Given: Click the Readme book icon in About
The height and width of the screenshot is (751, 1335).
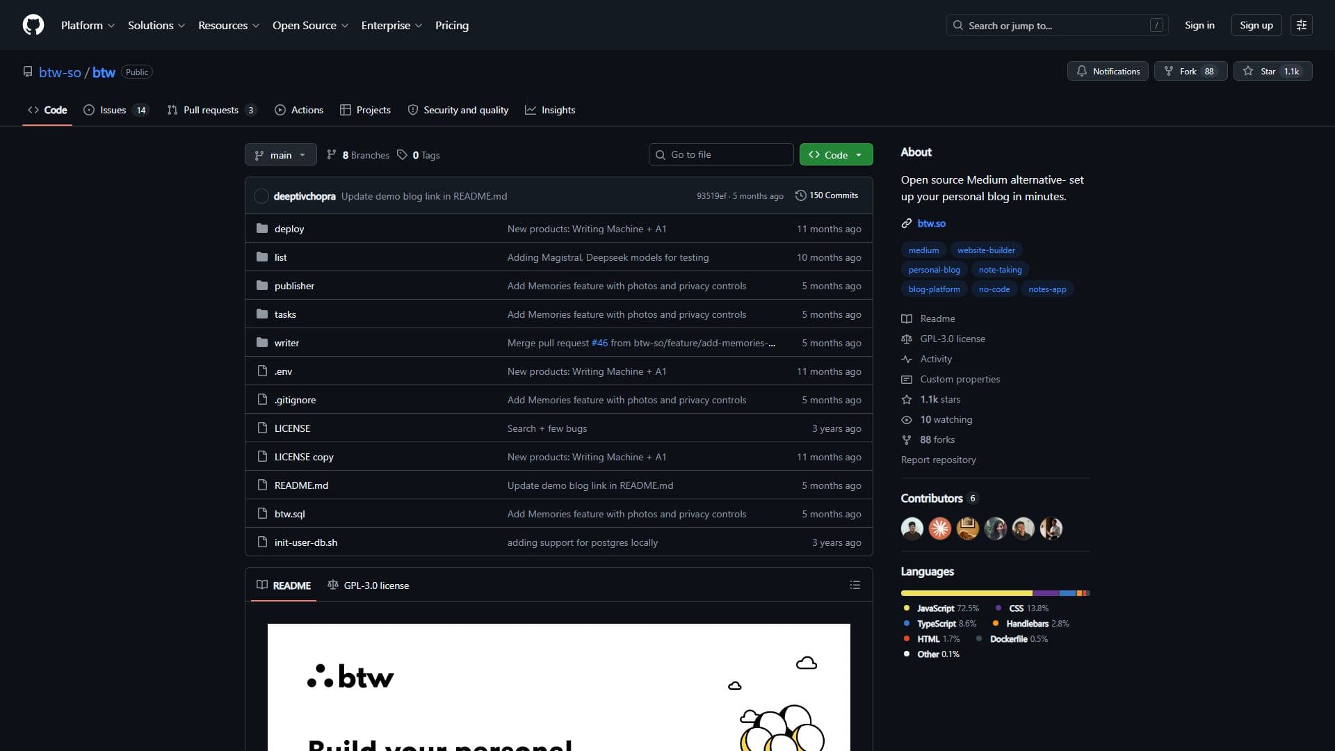Looking at the screenshot, I should coord(907,318).
